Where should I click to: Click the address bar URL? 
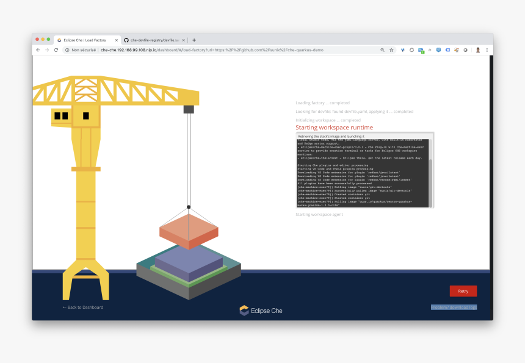coord(212,50)
